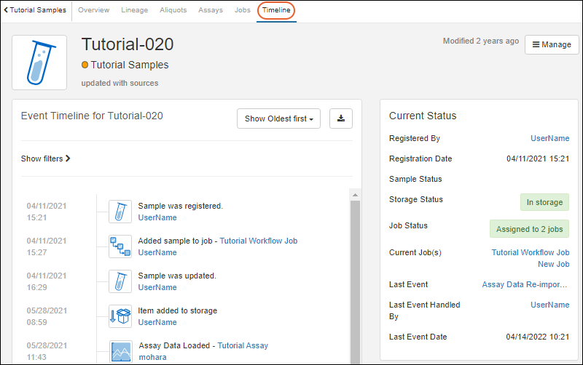Open the Manage menu
Screen dimensions: 583x365
[x=552, y=44]
